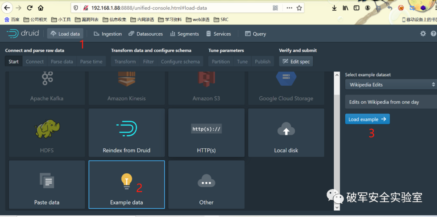Open the 百度 bookmark

click(12, 19)
